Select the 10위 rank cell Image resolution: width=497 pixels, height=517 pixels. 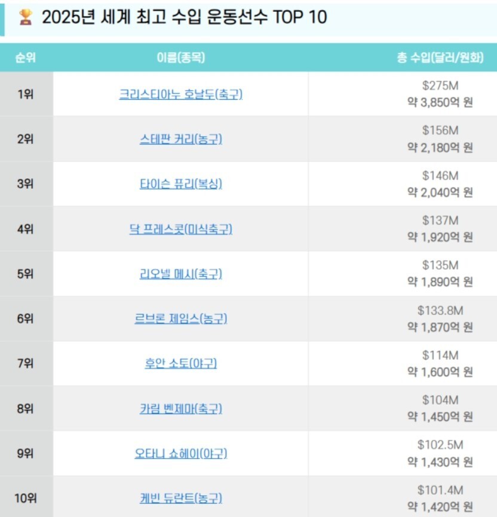pos(26,498)
